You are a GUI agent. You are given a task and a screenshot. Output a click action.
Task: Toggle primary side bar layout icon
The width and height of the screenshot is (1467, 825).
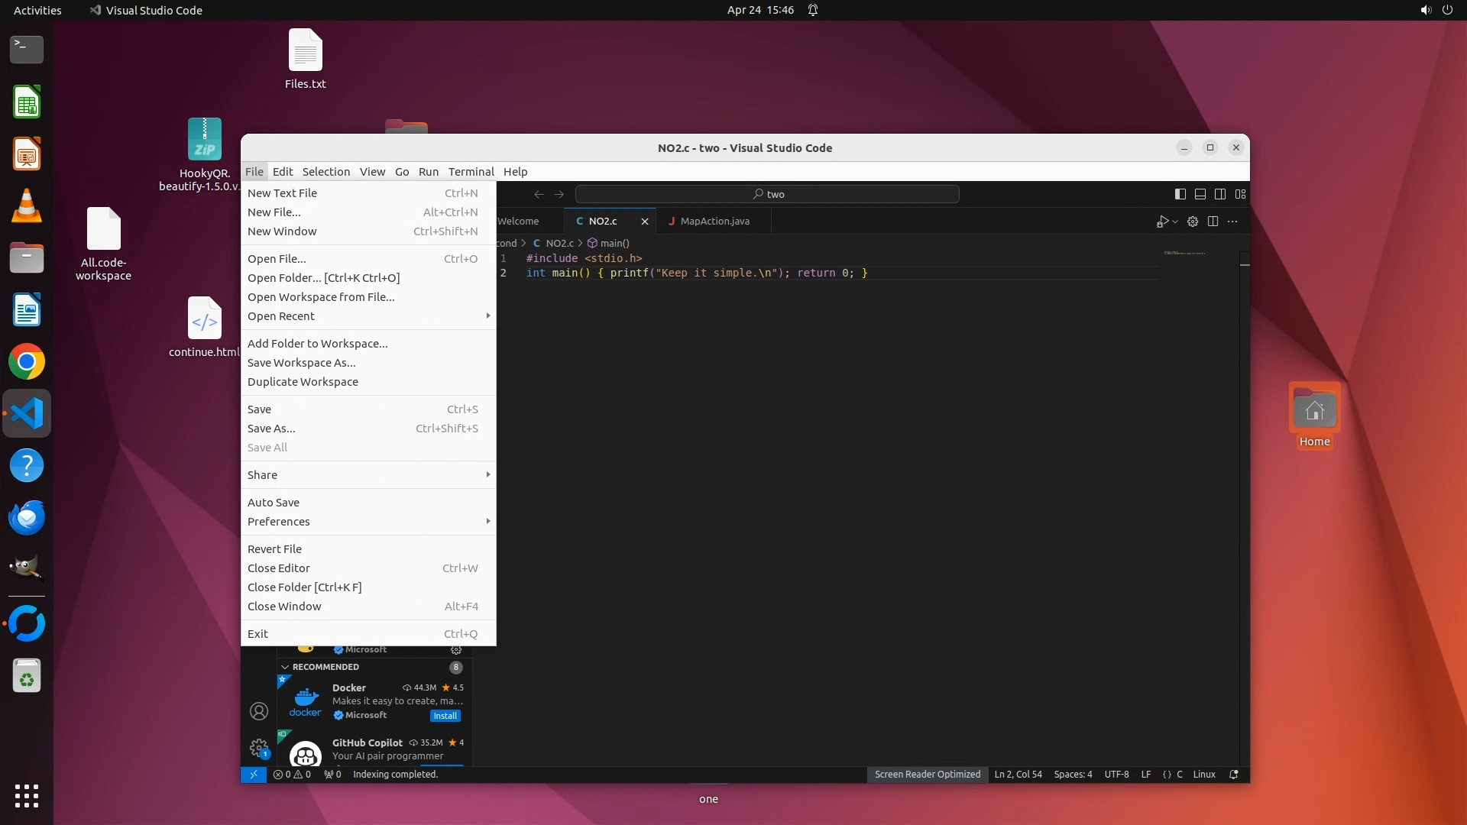pyautogui.click(x=1180, y=194)
